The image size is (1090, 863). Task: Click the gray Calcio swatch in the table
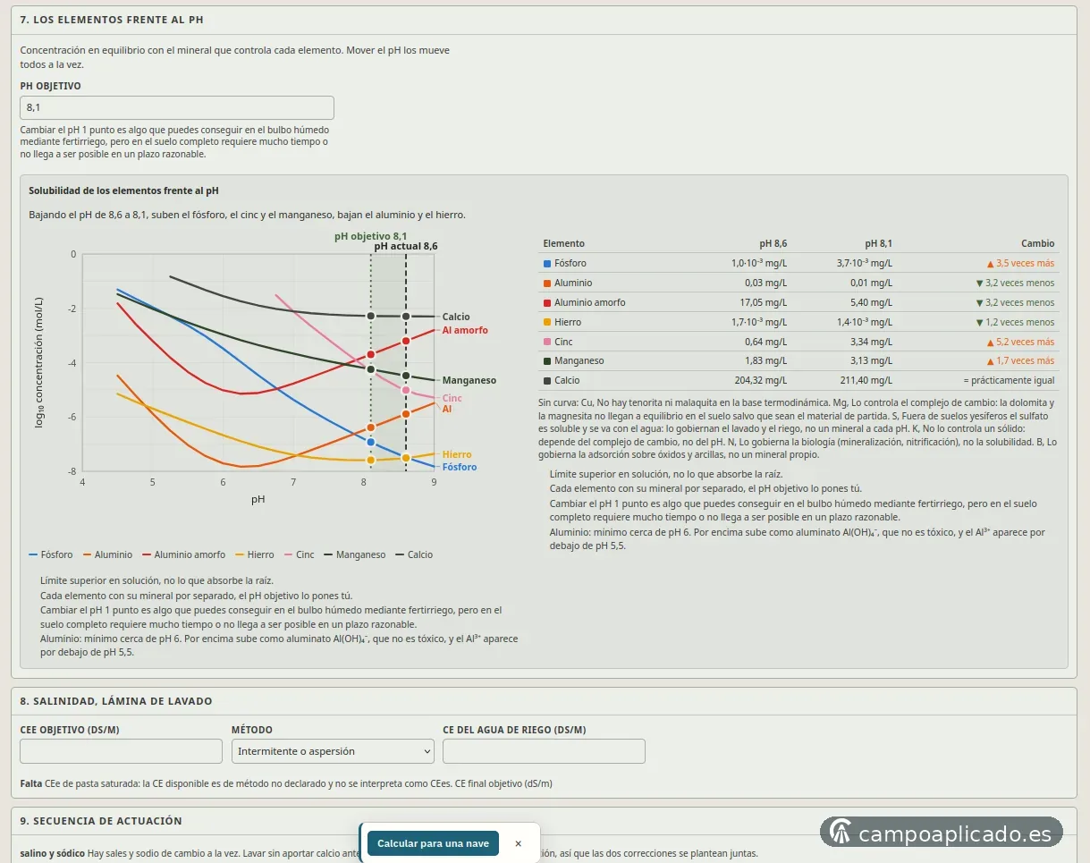click(x=547, y=381)
